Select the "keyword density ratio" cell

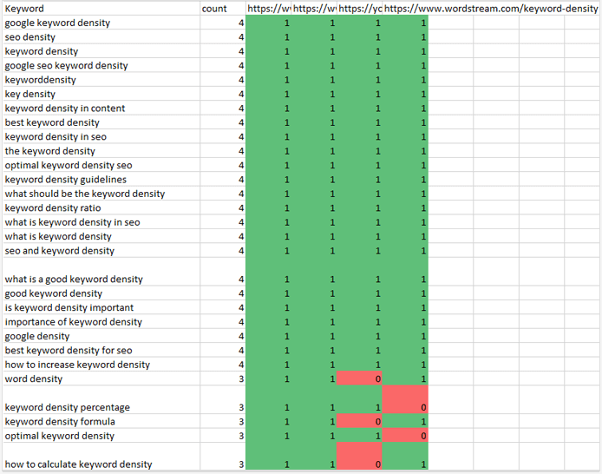101,207
